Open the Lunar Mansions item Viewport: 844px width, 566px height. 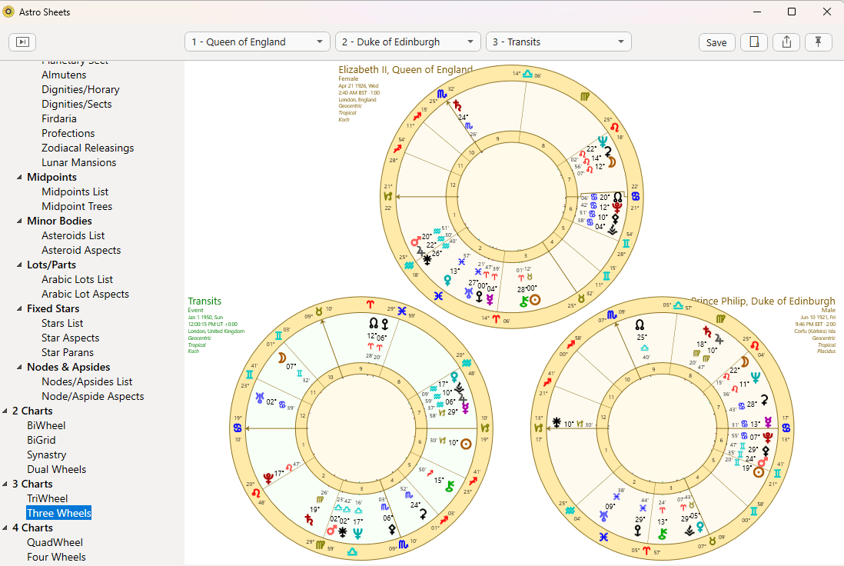click(79, 162)
